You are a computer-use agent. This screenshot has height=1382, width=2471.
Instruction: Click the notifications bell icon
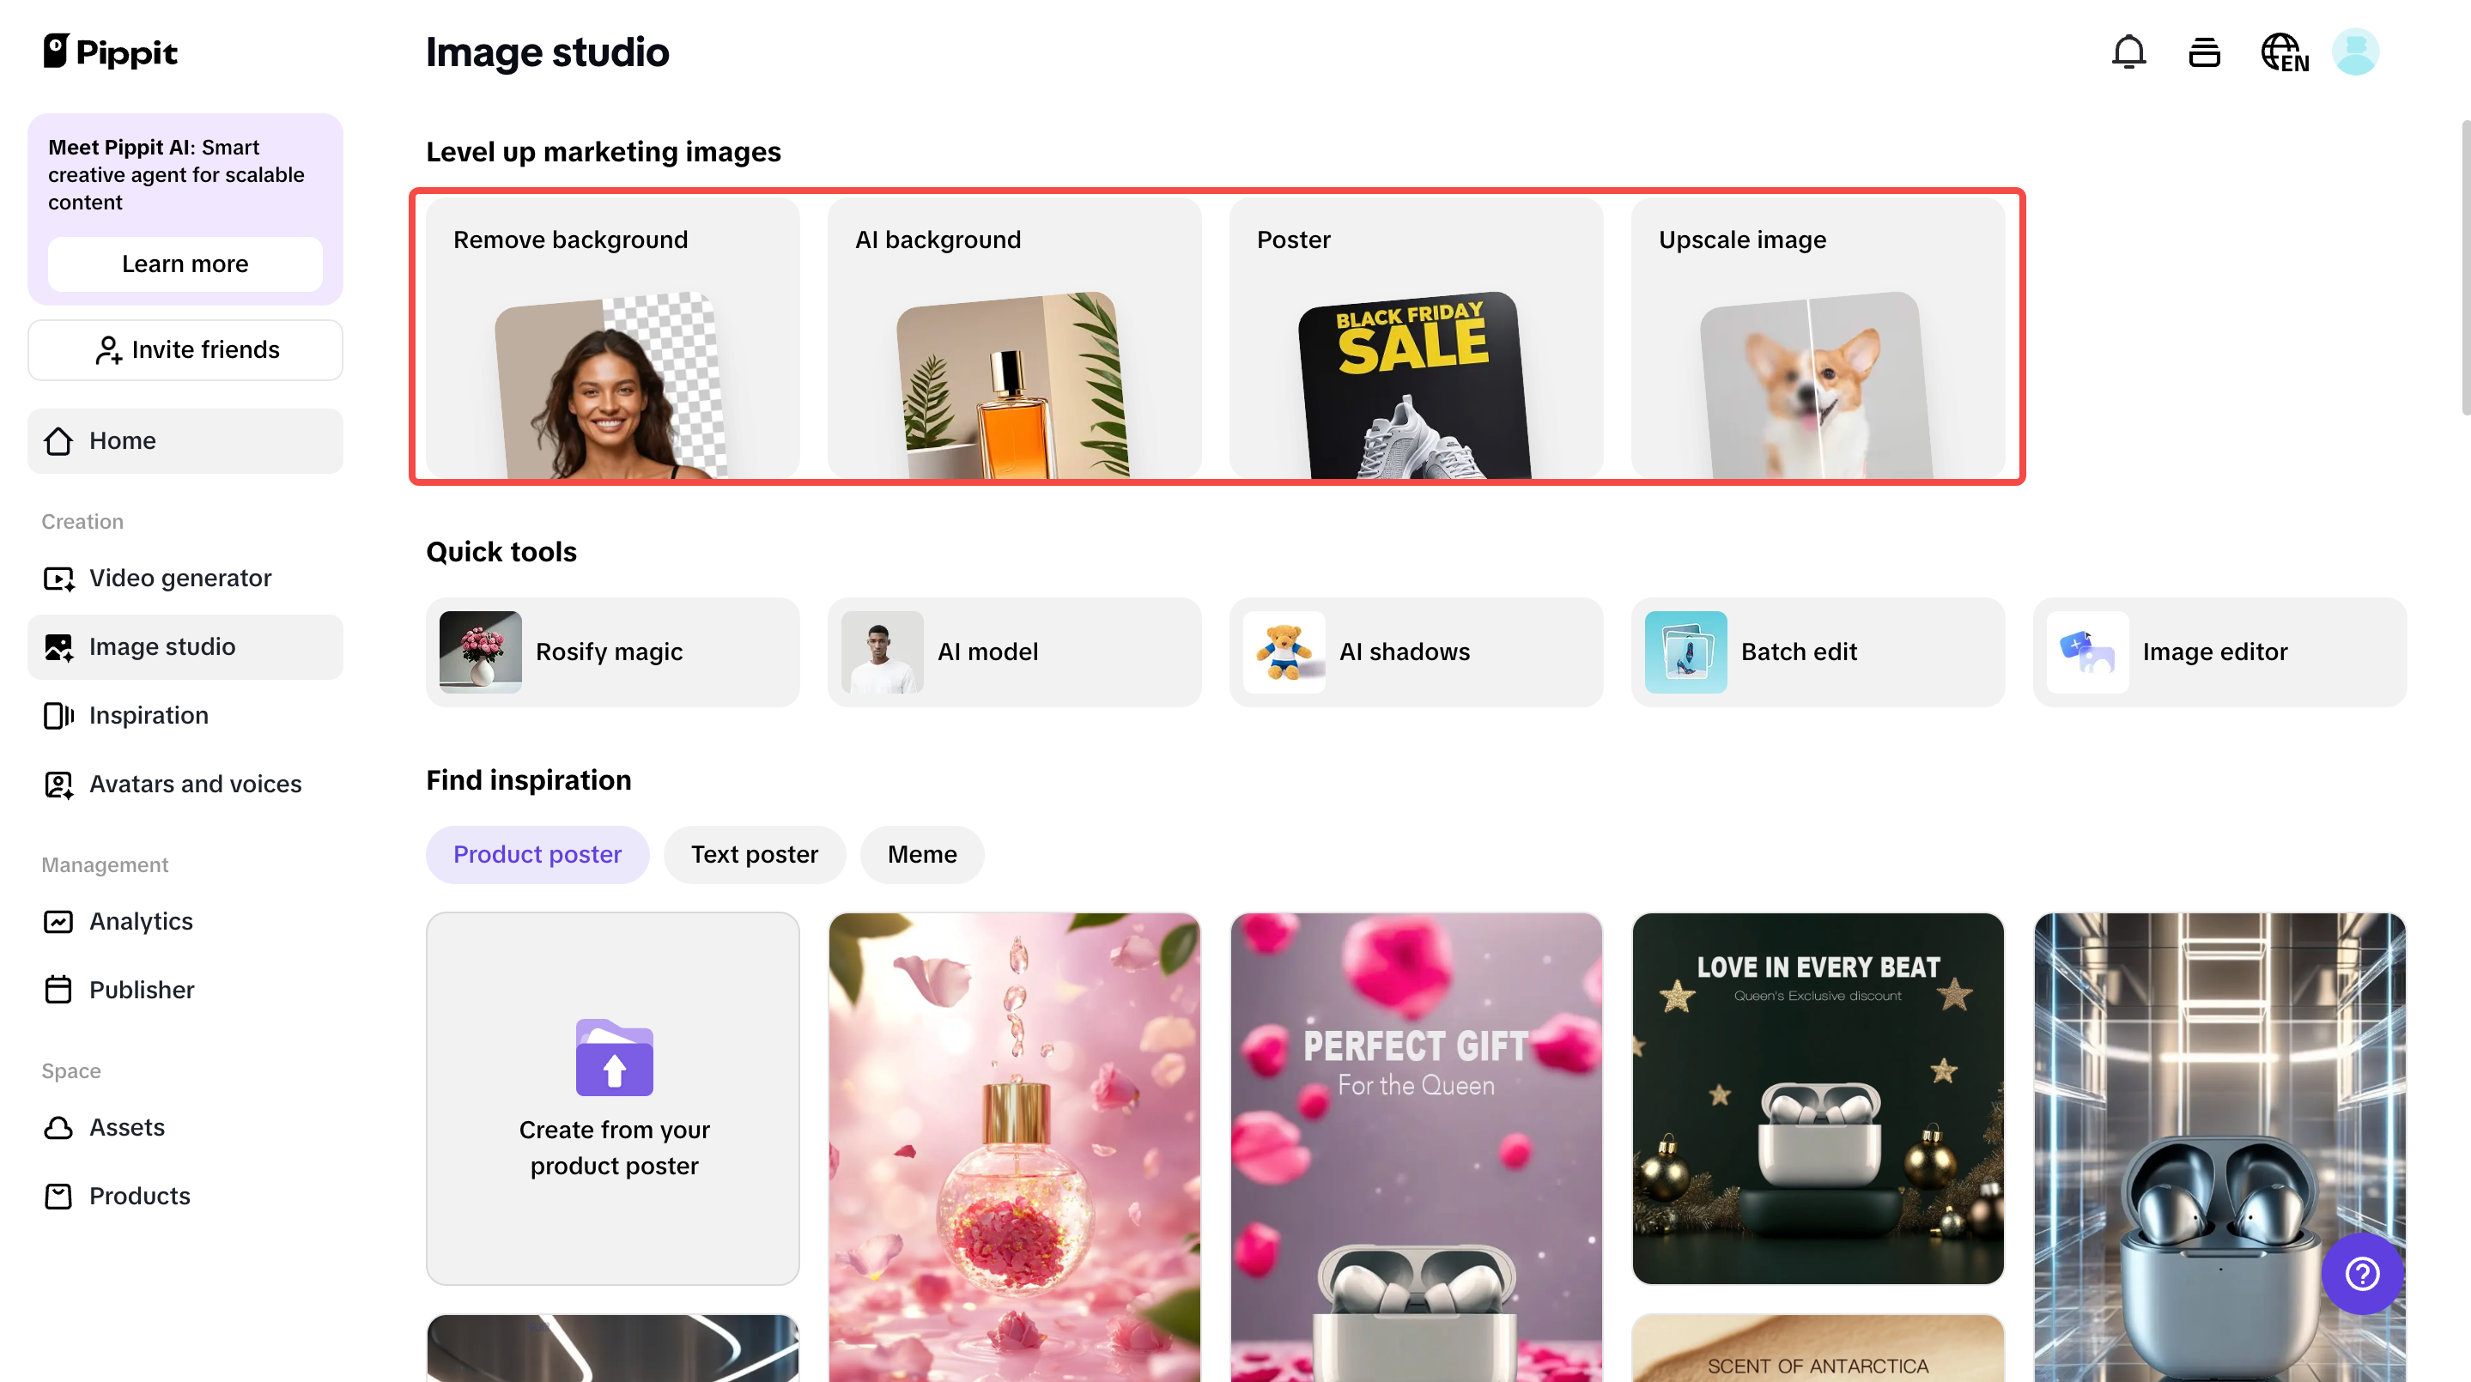2128,52
